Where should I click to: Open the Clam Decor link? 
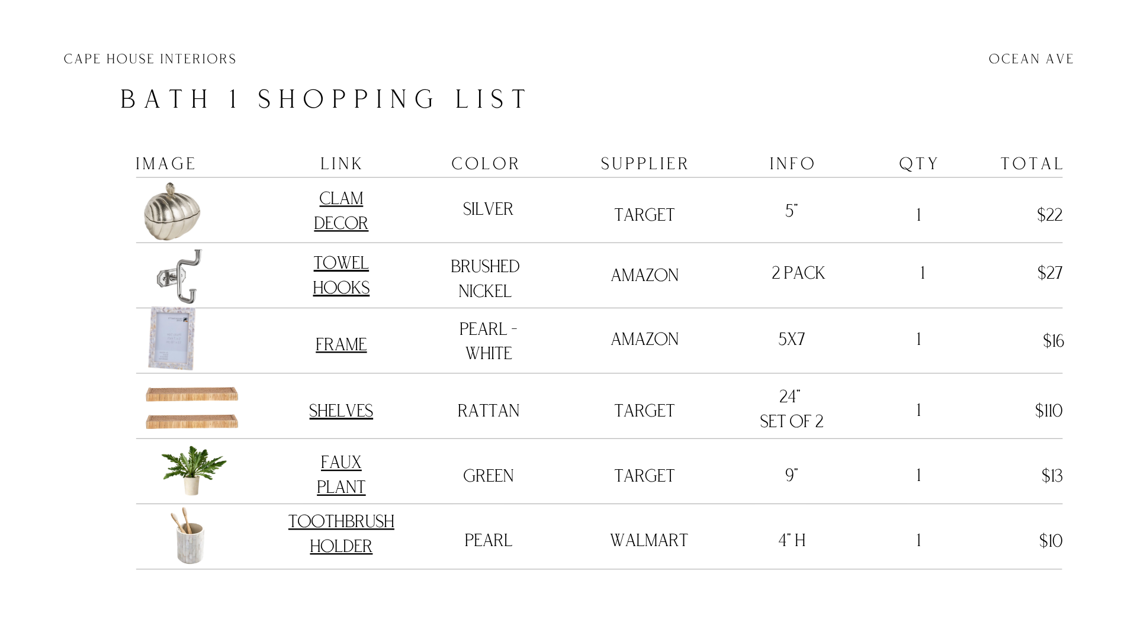click(x=341, y=211)
